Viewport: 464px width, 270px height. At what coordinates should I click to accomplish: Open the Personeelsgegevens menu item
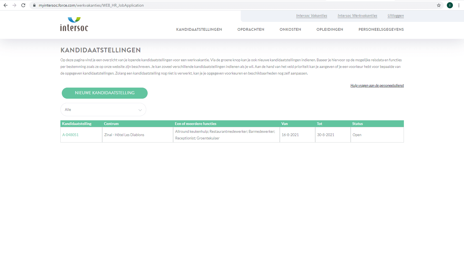tap(381, 29)
